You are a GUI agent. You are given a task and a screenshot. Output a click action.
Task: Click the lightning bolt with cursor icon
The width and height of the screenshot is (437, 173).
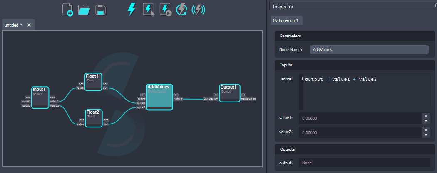click(x=149, y=10)
